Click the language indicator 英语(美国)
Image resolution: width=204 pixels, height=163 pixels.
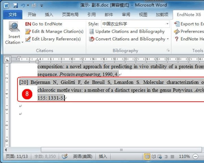coord(83,157)
